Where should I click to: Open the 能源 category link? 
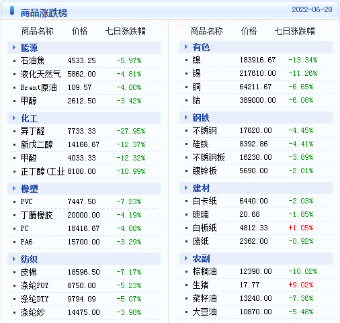coord(29,48)
